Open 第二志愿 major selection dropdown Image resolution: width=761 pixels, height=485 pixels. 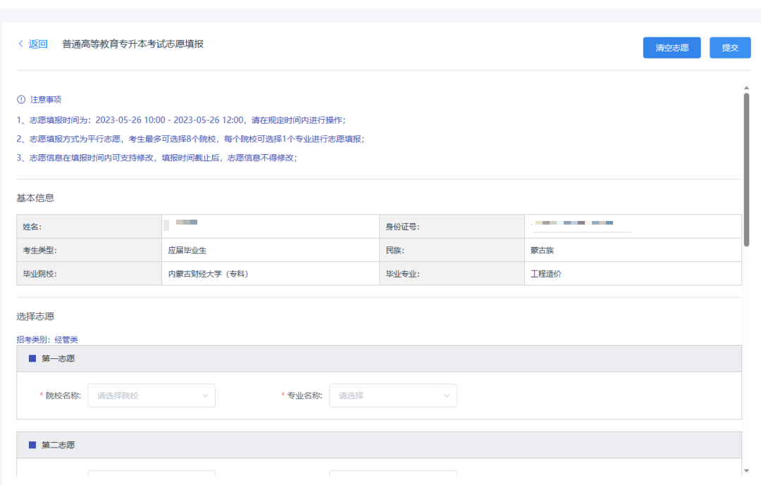tap(392, 477)
